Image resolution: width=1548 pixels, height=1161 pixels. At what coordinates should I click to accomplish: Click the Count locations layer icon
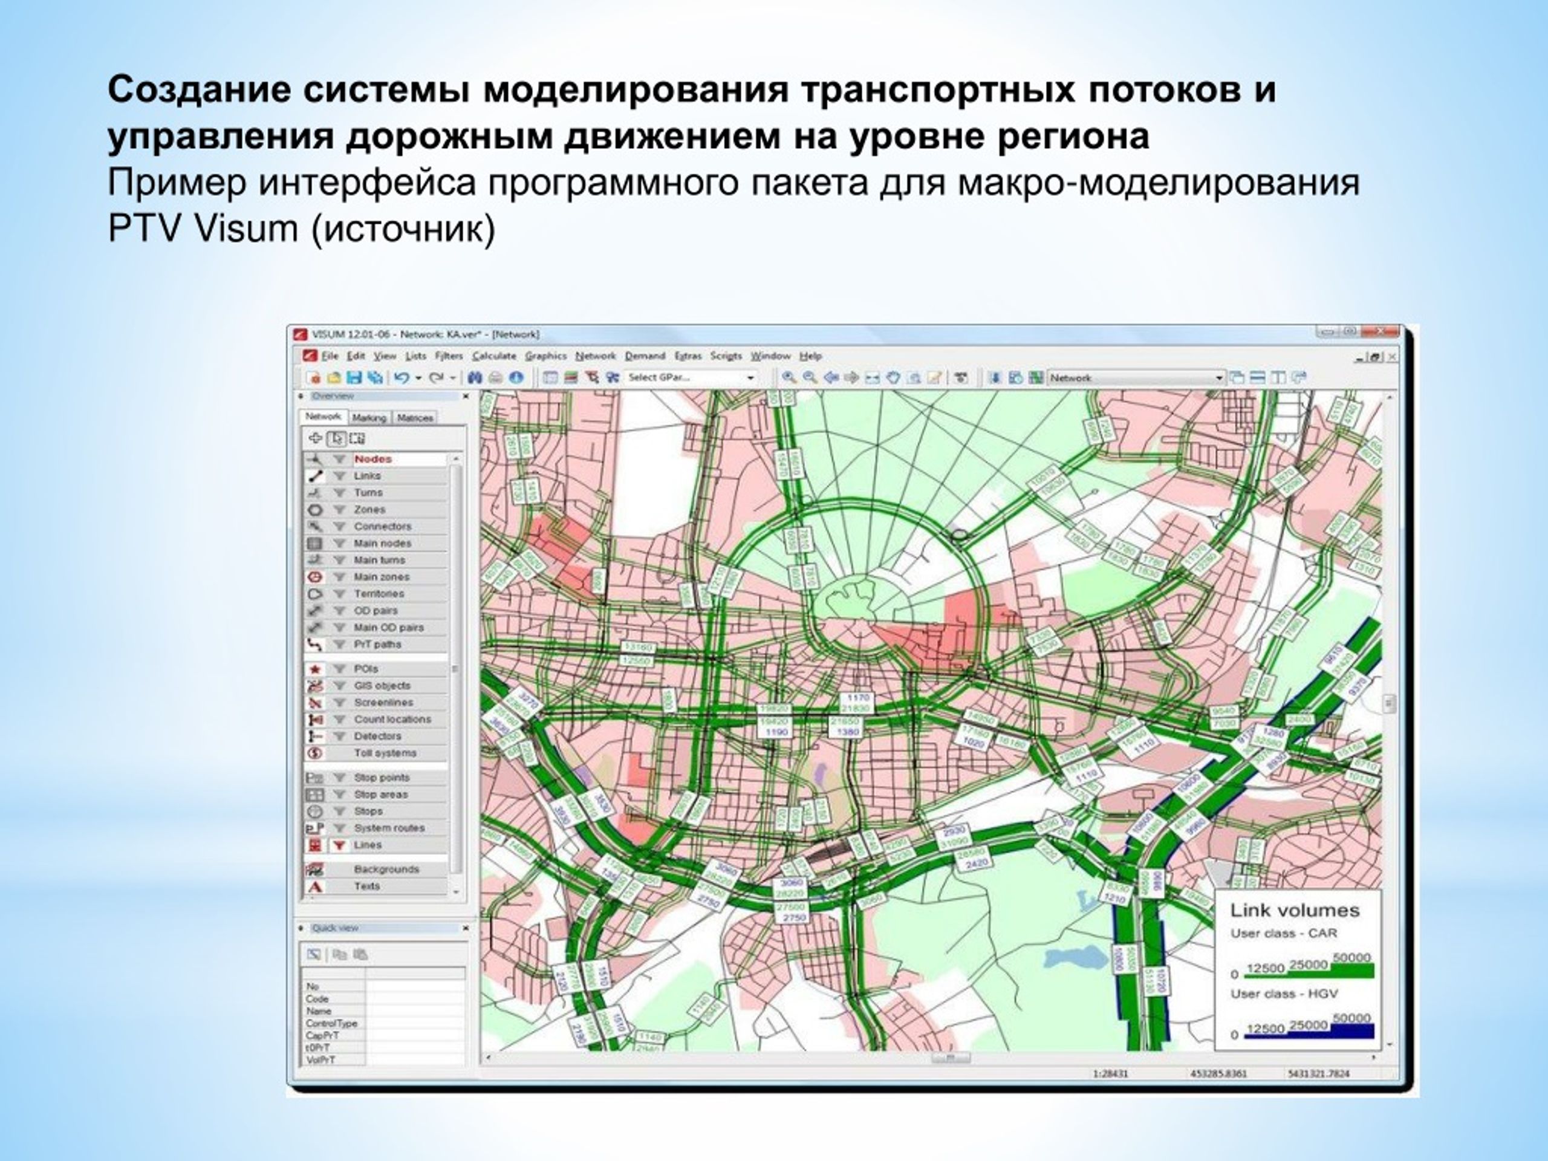(316, 720)
